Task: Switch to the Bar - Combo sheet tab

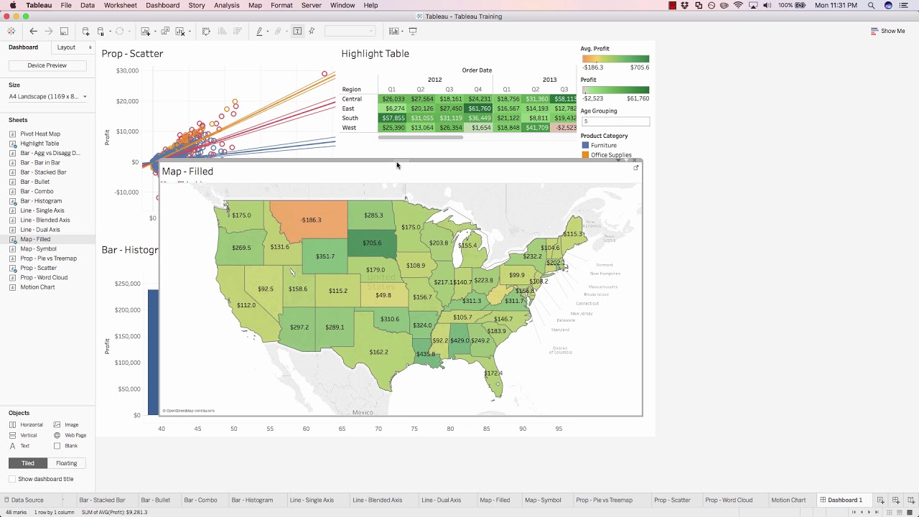Action: coord(200,500)
